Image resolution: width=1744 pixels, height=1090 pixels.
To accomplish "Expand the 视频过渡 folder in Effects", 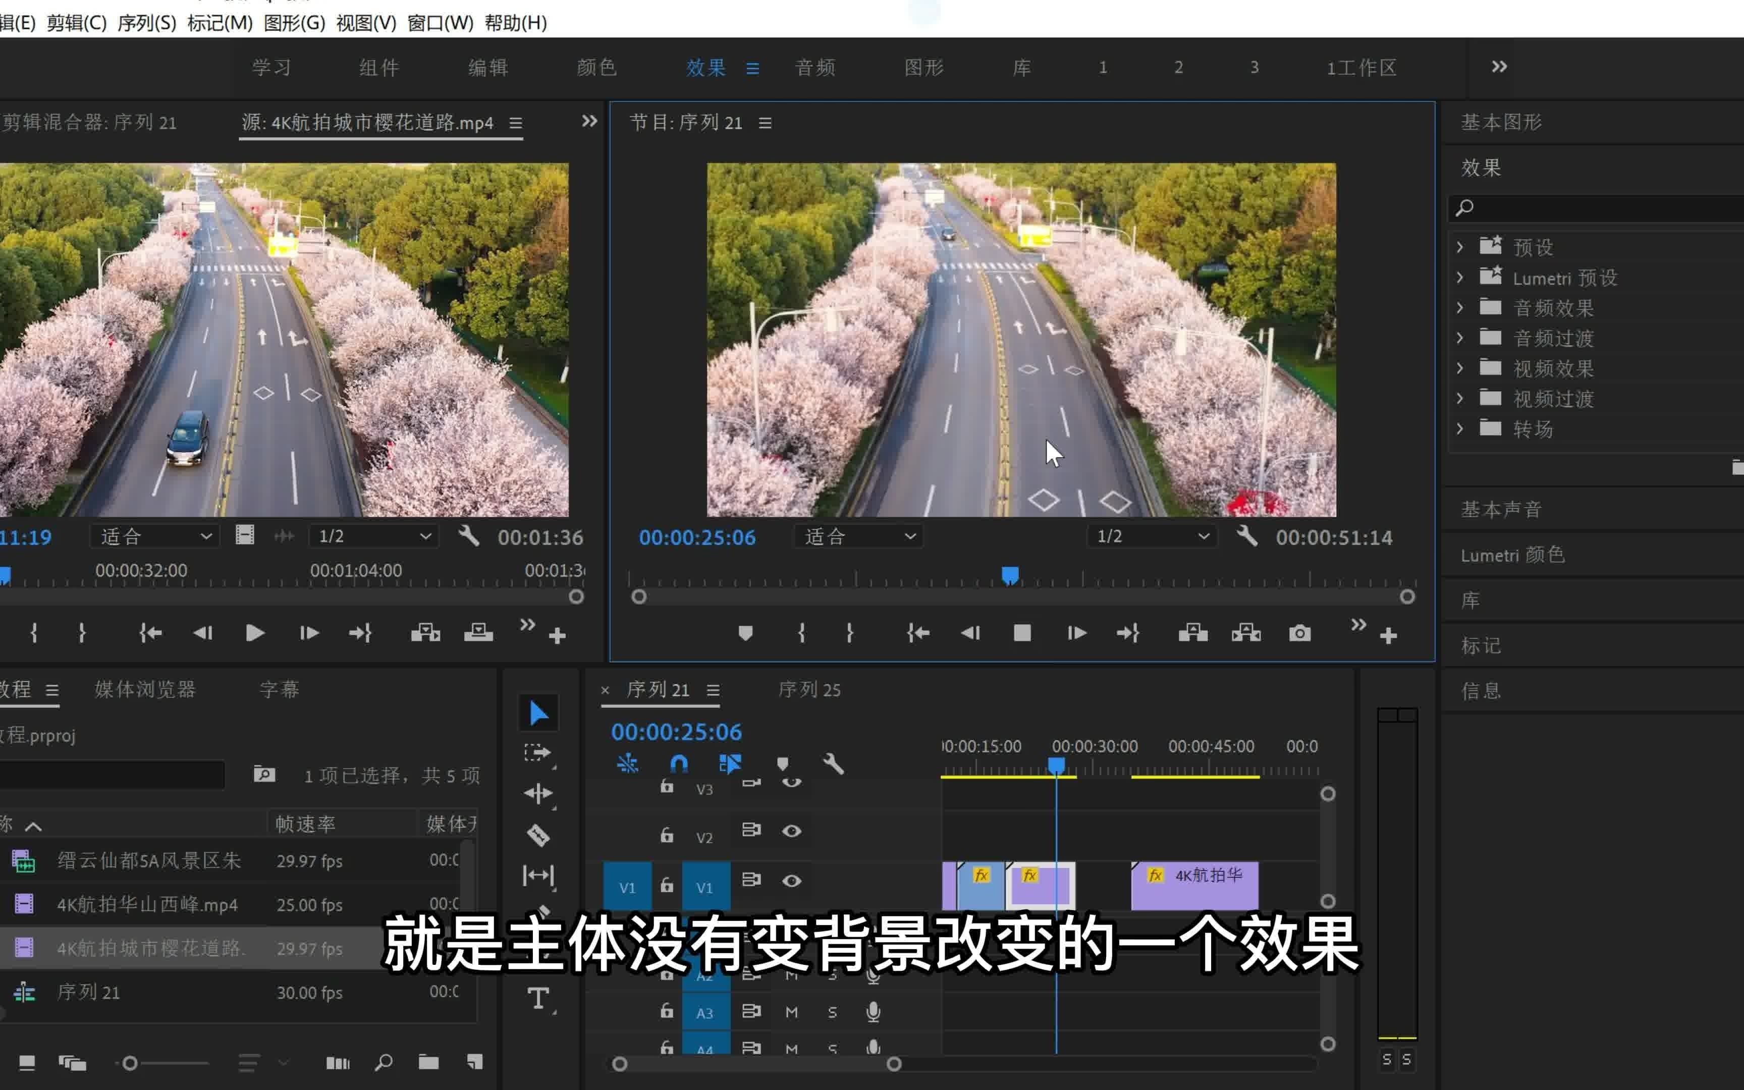I will pos(1460,398).
